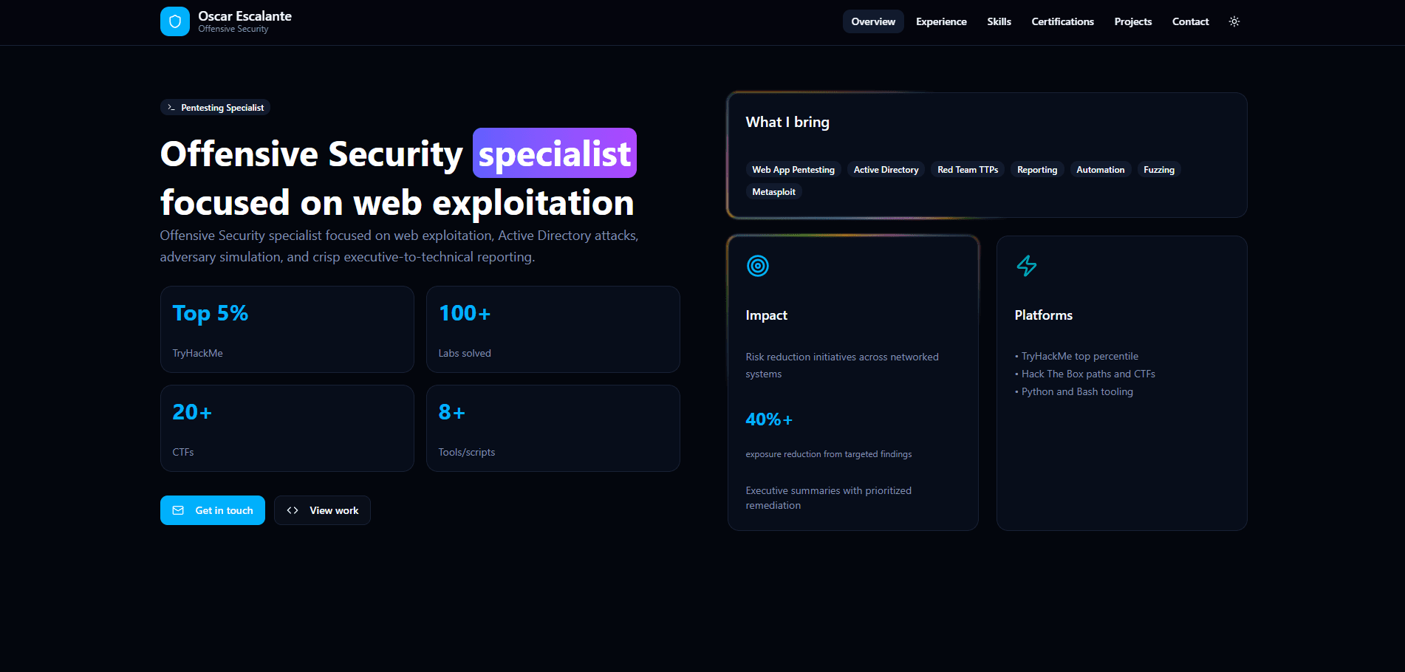The width and height of the screenshot is (1405, 672).
Task: Click the target icon in Impact card
Action: coord(758,266)
